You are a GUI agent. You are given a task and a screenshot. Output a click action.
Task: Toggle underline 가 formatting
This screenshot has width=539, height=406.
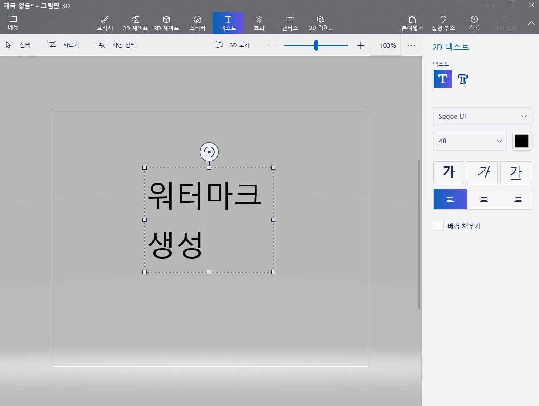(x=515, y=172)
